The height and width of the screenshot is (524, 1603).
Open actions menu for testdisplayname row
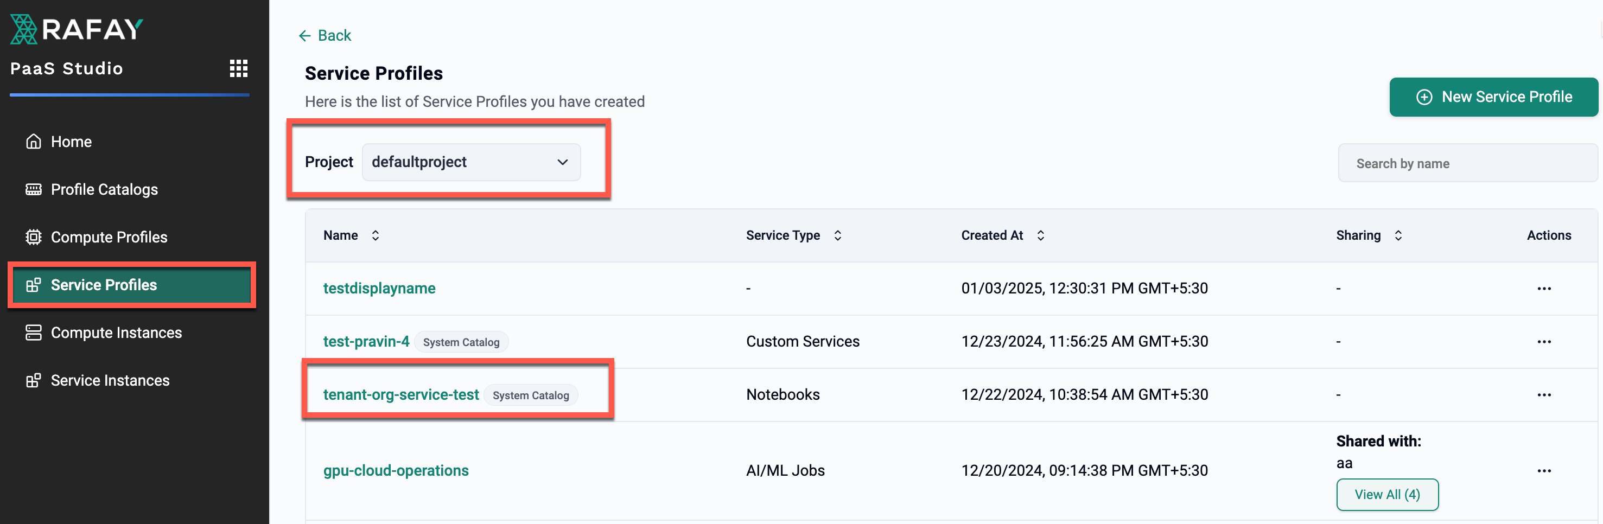pyautogui.click(x=1544, y=289)
